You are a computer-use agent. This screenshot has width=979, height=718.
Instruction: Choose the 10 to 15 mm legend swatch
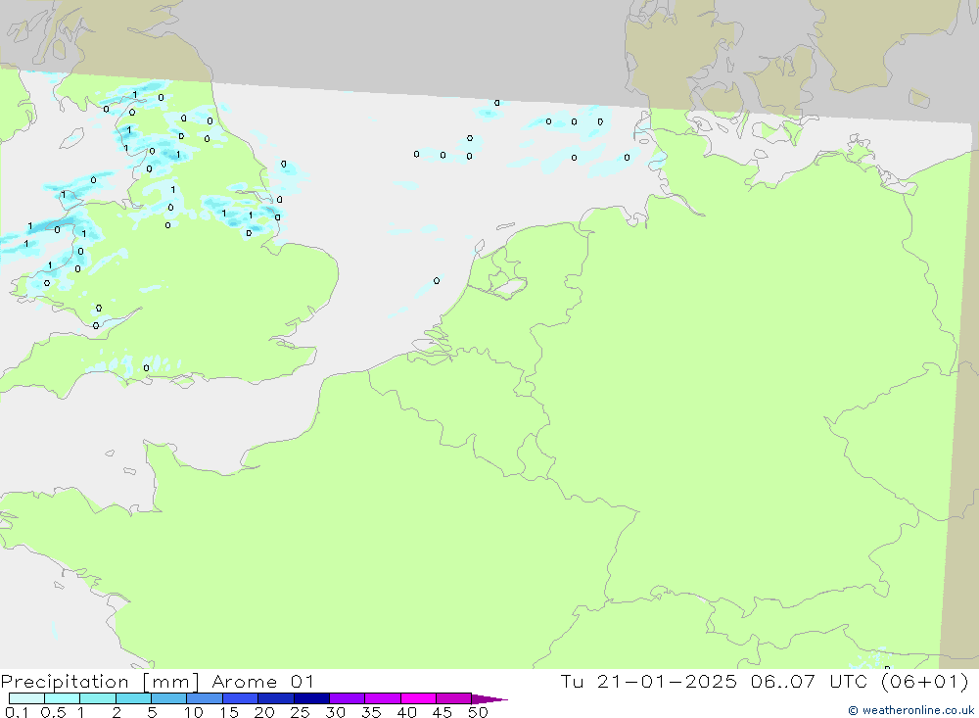[205, 698]
